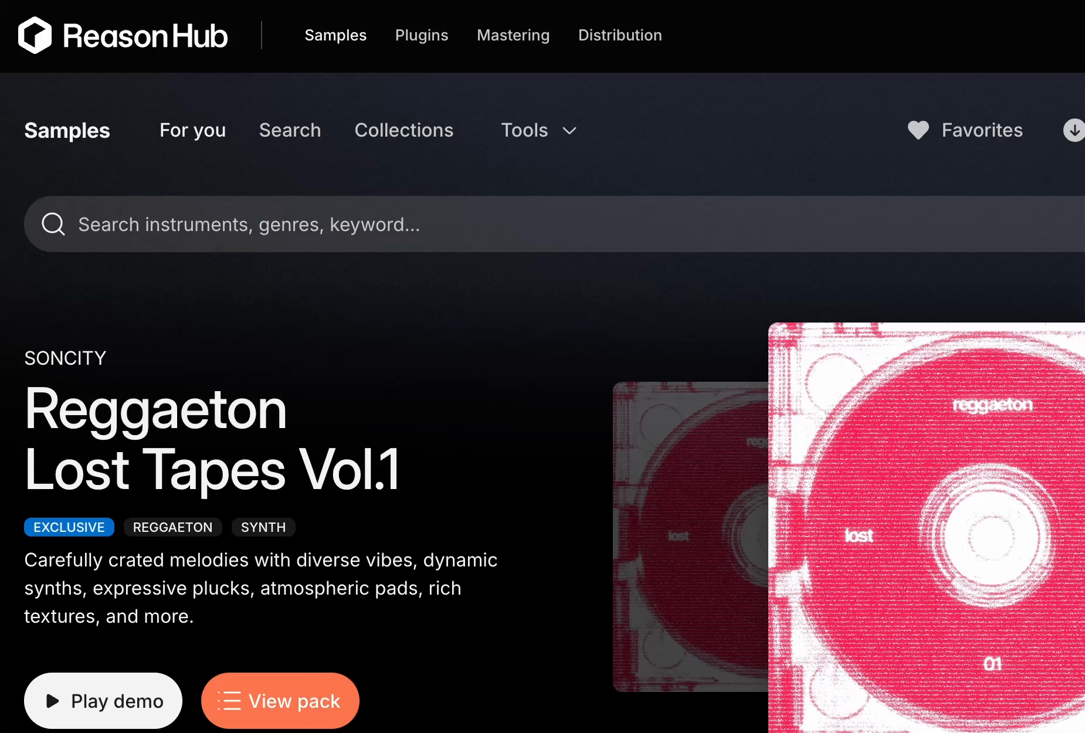Click the heart Favorites icon
Viewport: 1085px width, 733px height.
[x=918, y=130]
